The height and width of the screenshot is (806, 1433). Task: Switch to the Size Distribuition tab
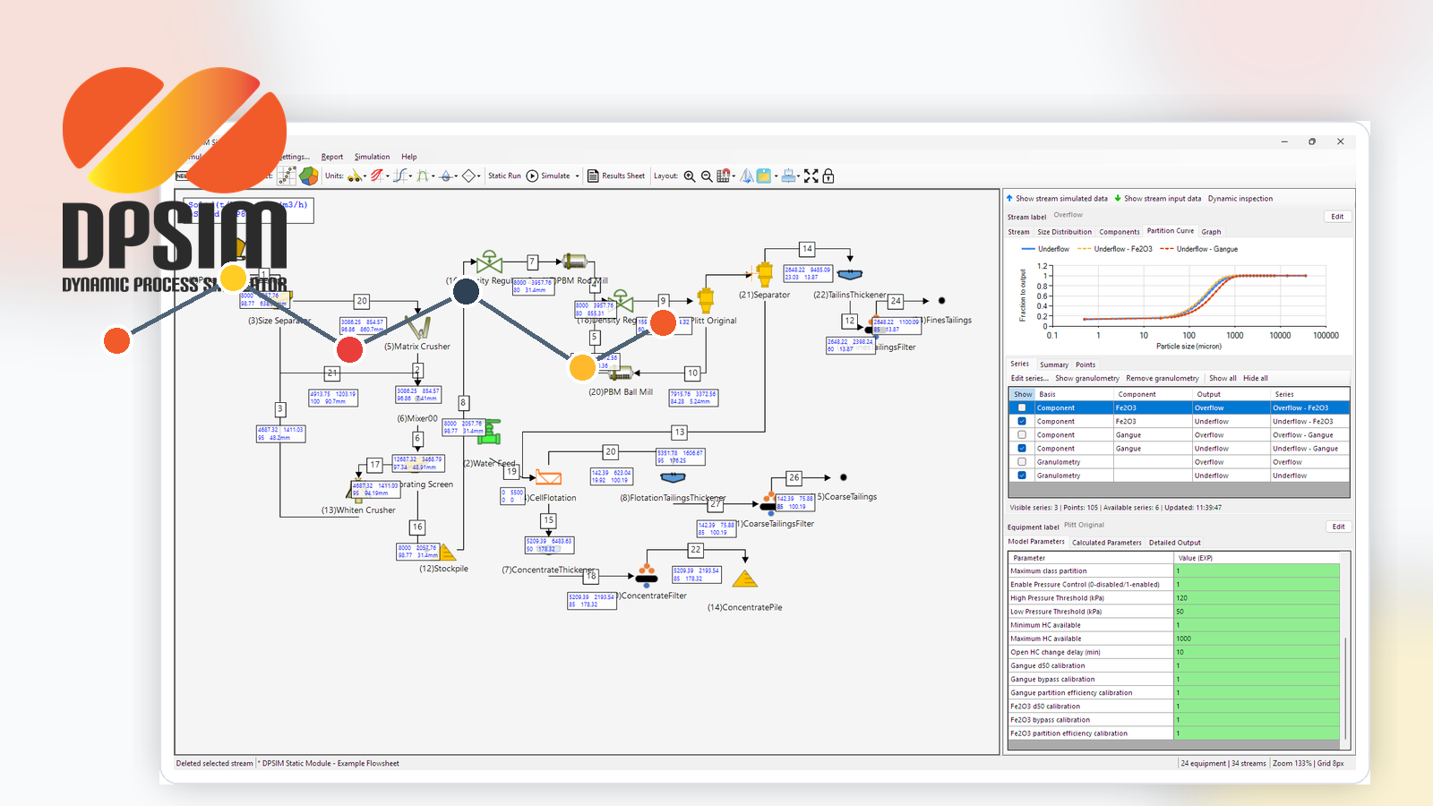coord(1064,232)
